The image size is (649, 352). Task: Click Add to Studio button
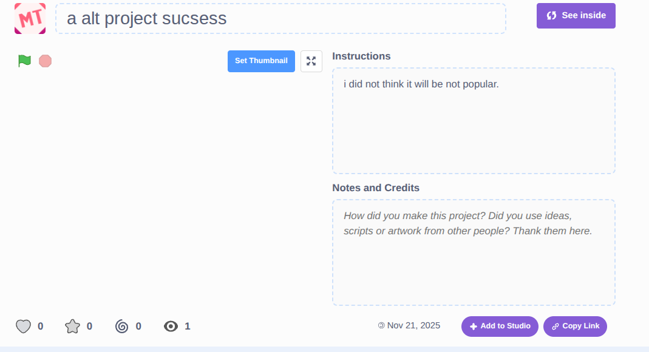tap(500, 327)
